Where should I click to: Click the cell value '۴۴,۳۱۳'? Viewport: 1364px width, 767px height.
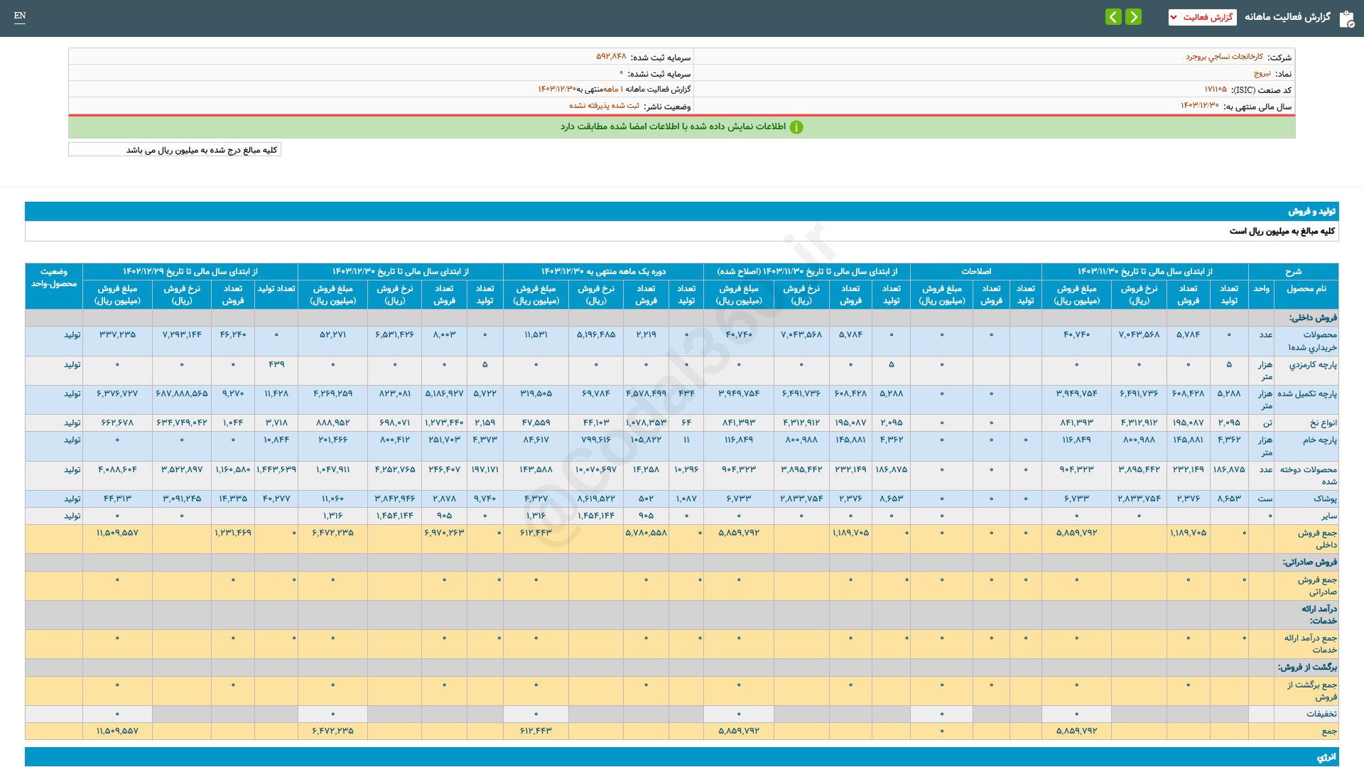pos(117,499)
